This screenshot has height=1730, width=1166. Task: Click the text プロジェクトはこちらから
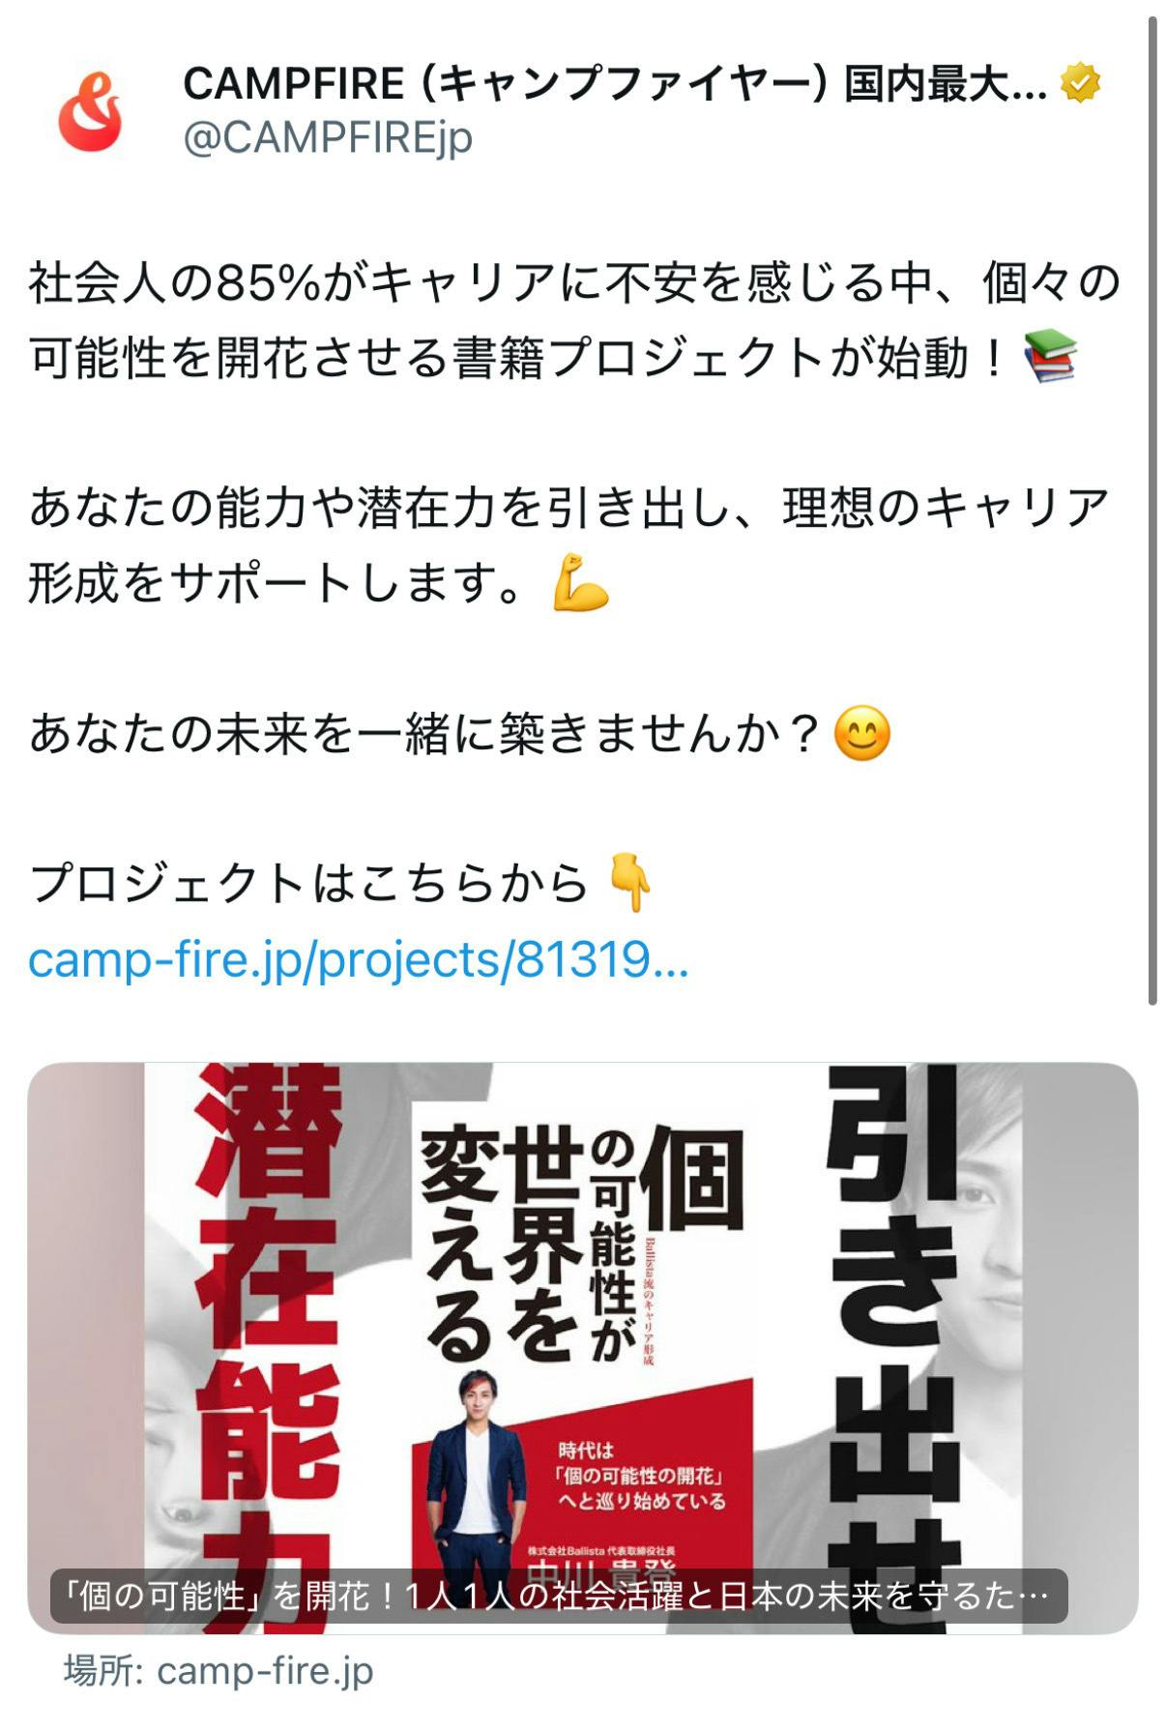tap(308, 883)
